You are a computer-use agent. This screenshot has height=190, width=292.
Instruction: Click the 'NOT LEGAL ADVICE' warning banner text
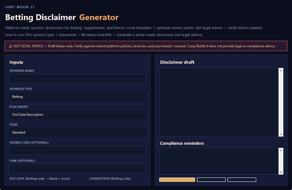pyautogui.click(x=144, y=46)
